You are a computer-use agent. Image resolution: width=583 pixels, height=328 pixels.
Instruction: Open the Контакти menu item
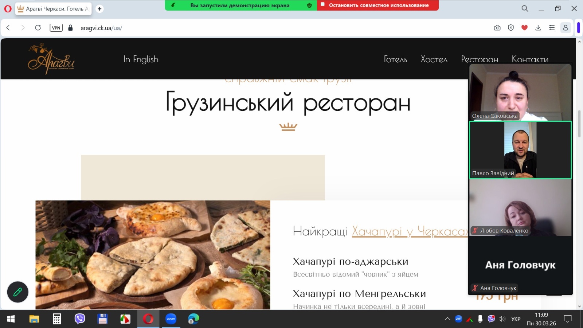click(x=530, y=59)
